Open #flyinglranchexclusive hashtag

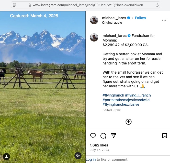pos(121,104)
